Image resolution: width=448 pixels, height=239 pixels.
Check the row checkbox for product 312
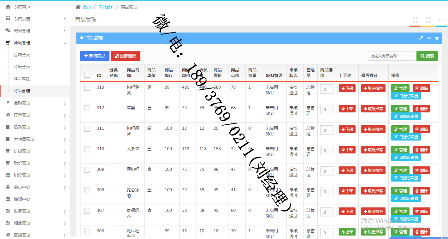(x=87, y=108)
